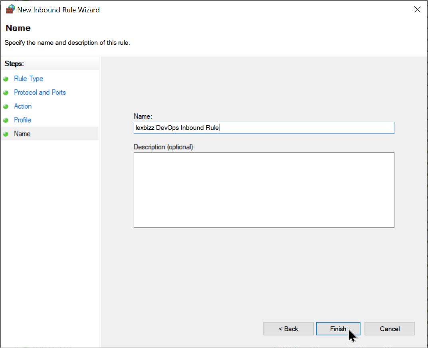Cancel the New Inbound Rule Wizard
Viewport: 428px width, 348px height.
[389, 329]
